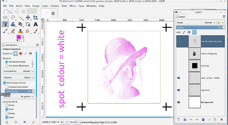Hide the spot colour = white layer
The width and height of the screenshot is (228, 125).
179,78
